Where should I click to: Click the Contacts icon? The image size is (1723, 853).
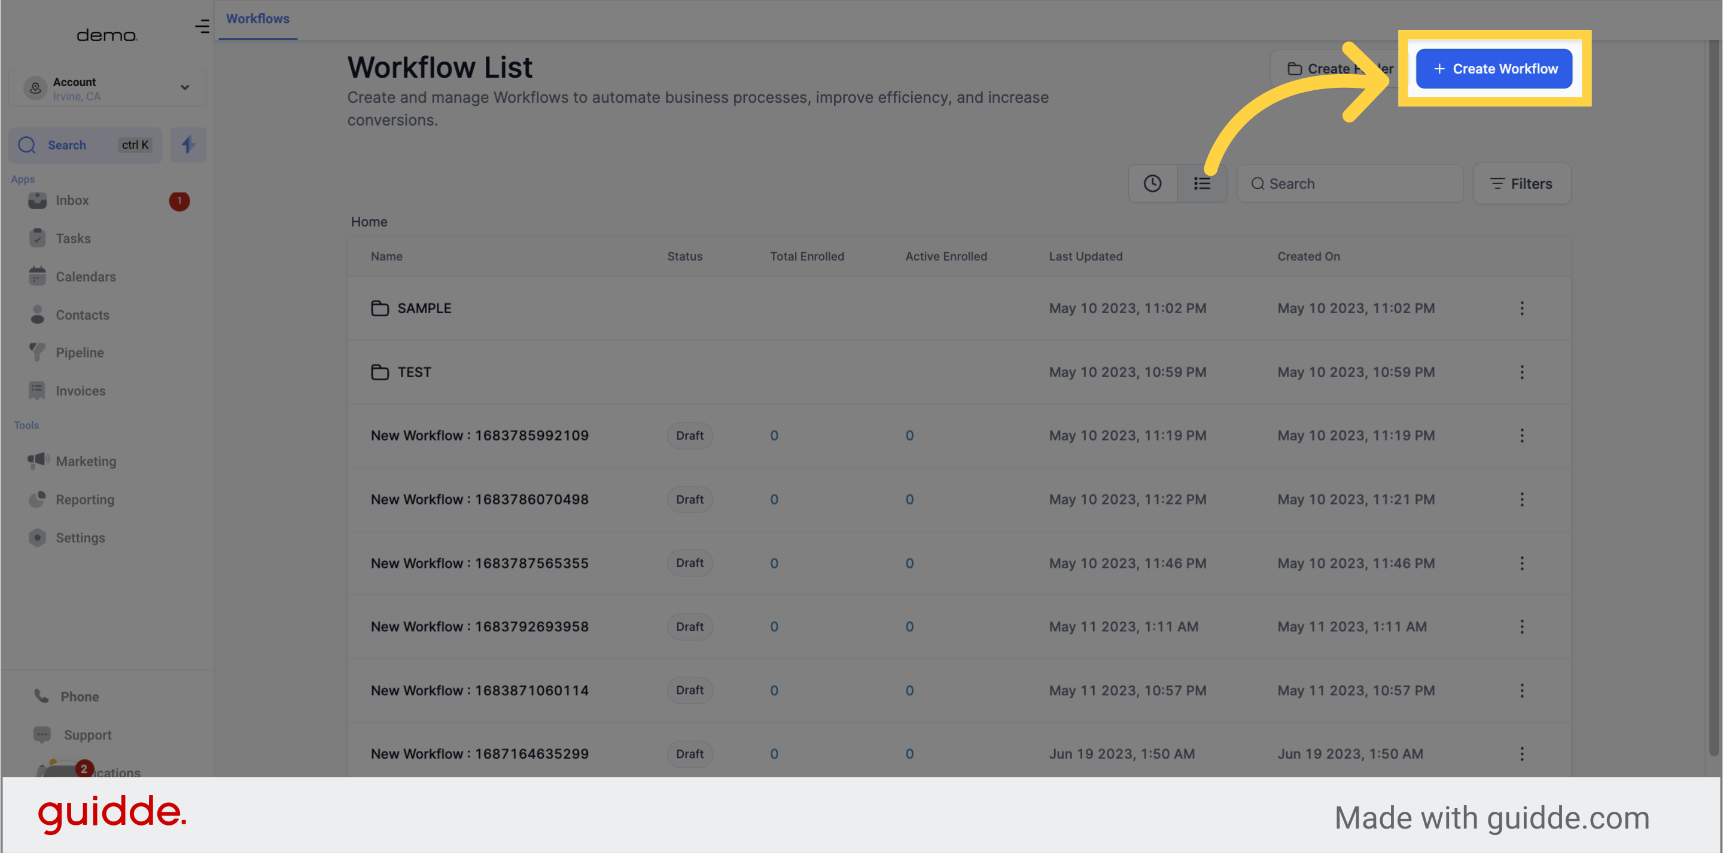click(38, 314)
